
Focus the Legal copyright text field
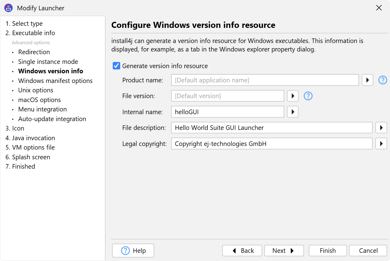pos(271,144)
